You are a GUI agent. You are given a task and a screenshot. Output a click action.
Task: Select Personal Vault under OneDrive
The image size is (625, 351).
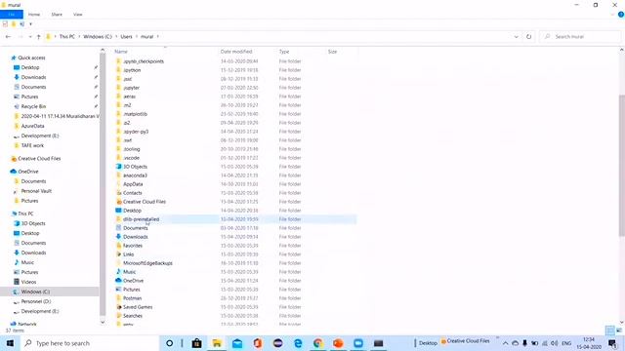click(36, 191)
